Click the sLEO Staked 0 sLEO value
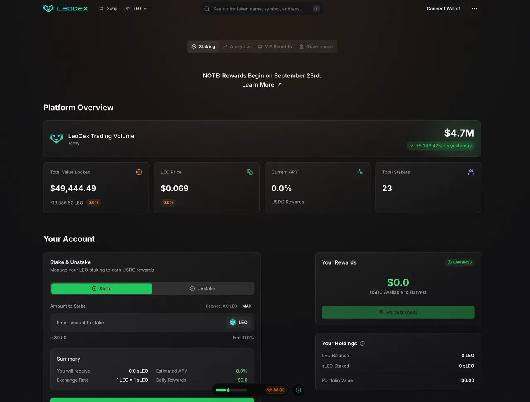 (466, 366)
